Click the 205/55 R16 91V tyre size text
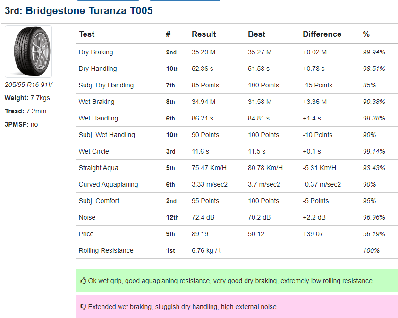 click(x=28, y=85)
